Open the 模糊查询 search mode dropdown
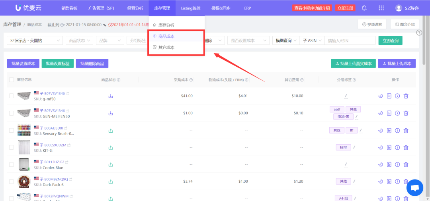Image resolution: width=430 pixels, height=201 pixels. (285, 41)
